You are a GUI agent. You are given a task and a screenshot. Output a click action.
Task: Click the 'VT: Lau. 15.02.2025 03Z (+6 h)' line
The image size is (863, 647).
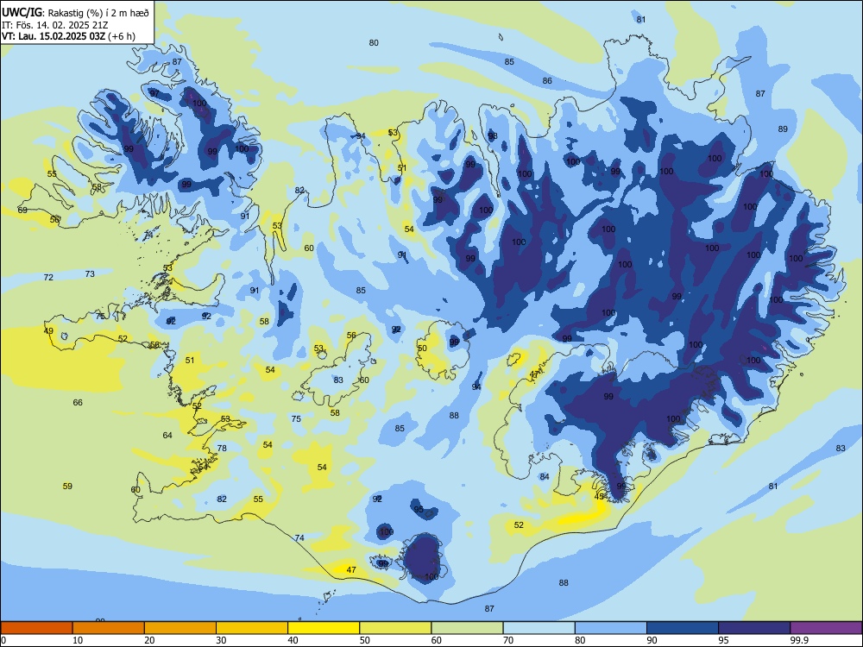pos(68,36)
